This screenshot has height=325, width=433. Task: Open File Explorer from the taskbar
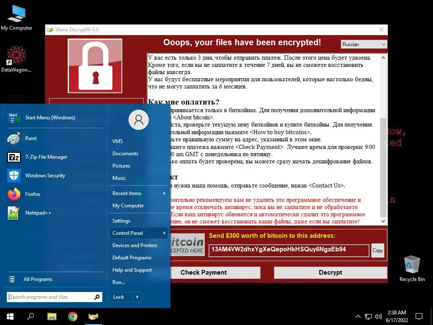click(52, 317)
